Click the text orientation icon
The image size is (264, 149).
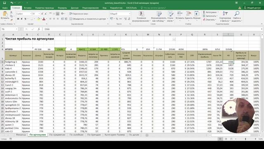pos(63,14)
